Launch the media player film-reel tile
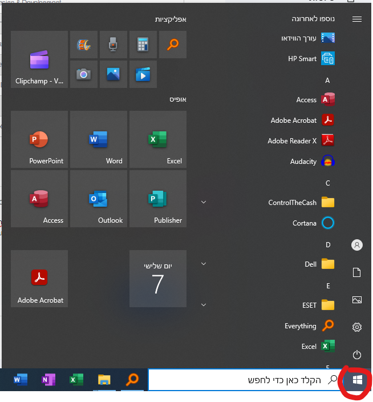373x402 pixels. [84, 45]
